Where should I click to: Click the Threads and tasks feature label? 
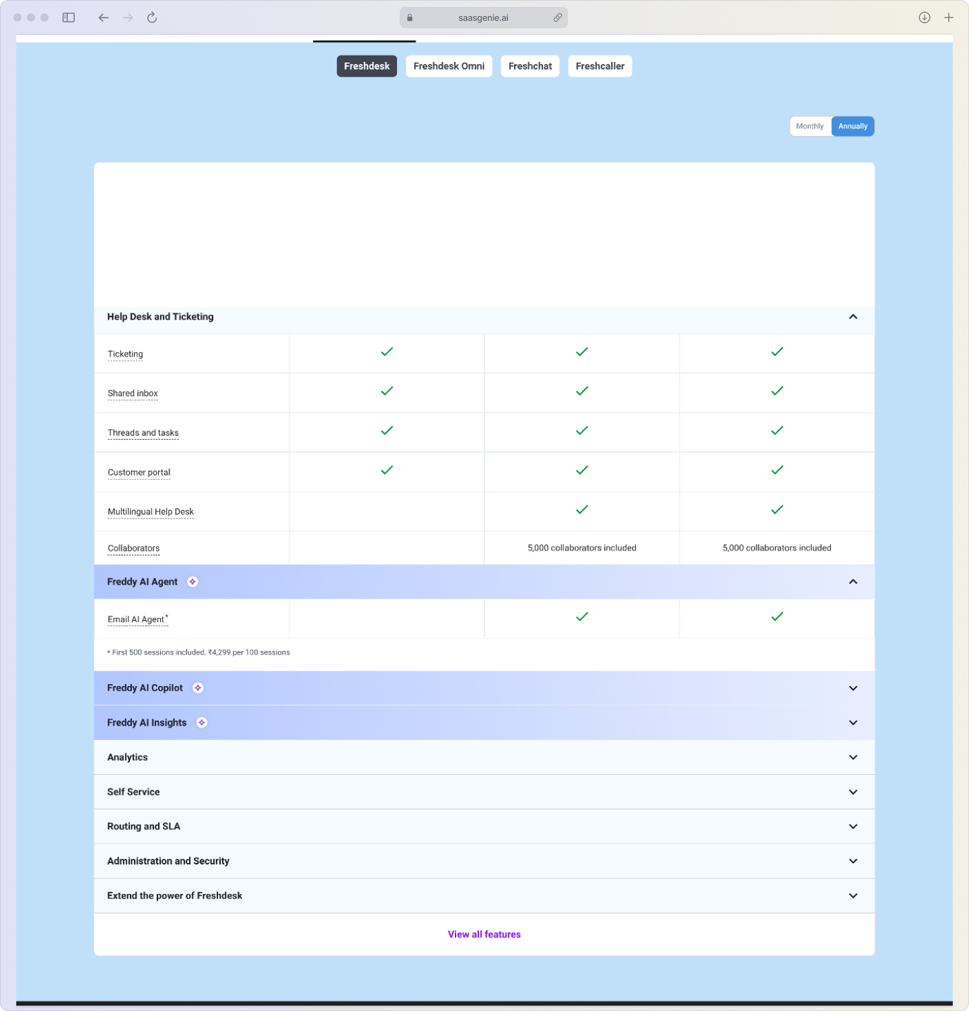pos(143,433)
